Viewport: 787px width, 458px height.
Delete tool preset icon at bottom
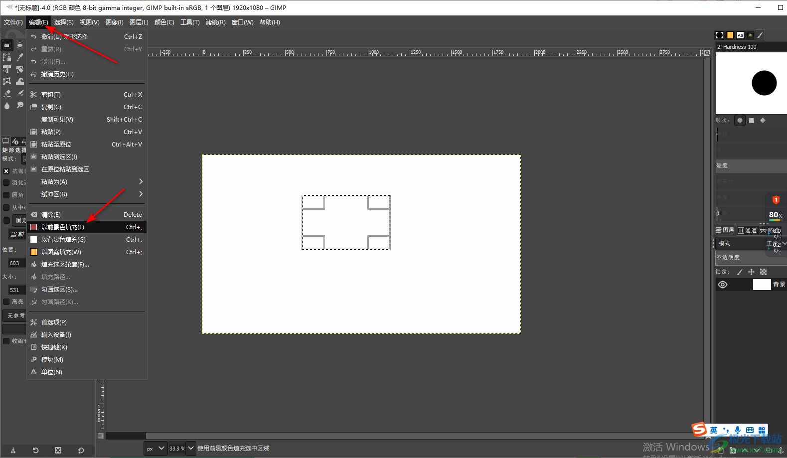coord(58,450)
